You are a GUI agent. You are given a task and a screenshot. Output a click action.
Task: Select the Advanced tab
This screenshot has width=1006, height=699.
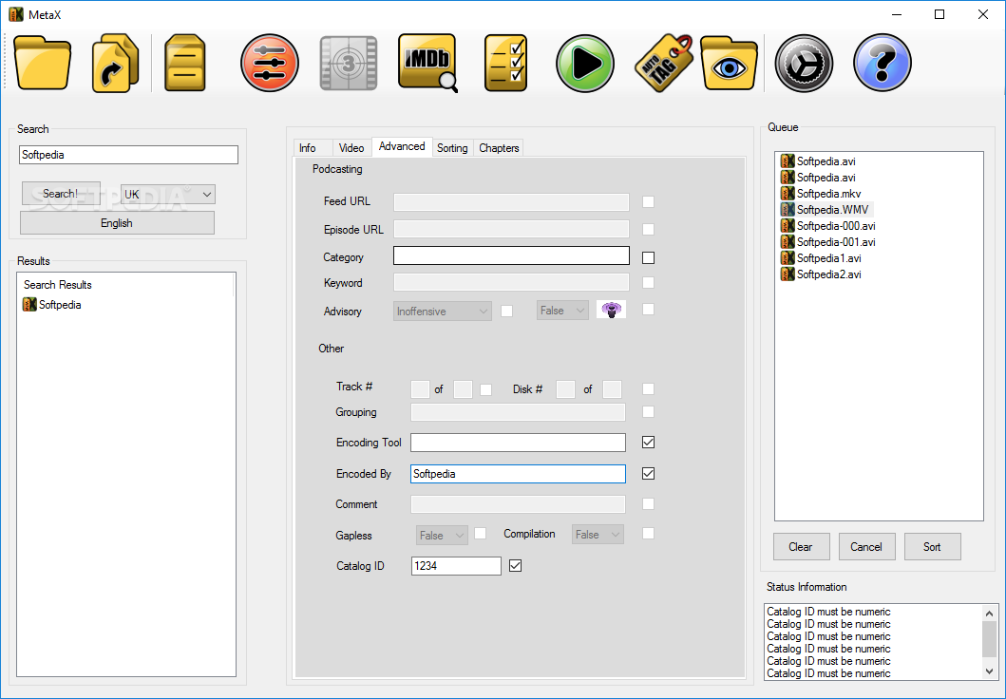click(402, 146)
